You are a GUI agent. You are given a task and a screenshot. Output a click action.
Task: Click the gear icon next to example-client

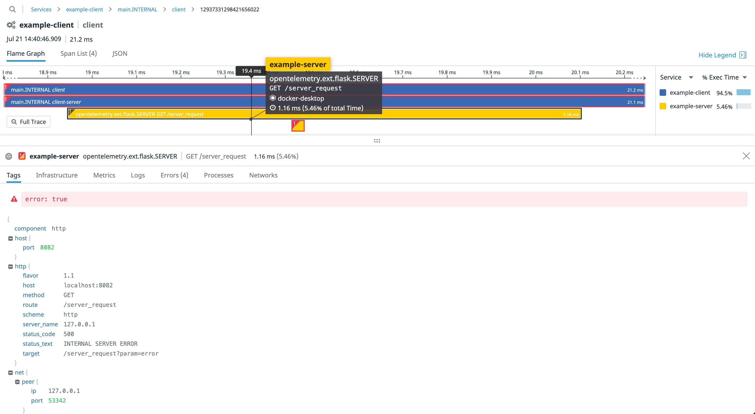tap(11, 25)
